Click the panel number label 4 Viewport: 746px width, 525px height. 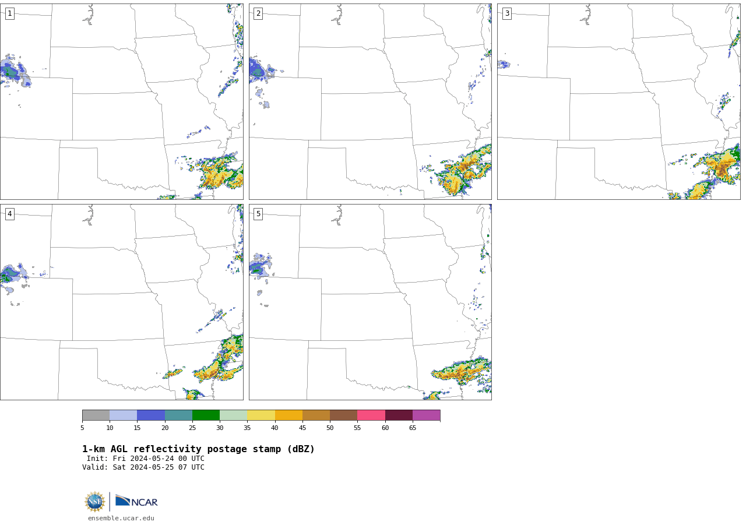click(x=9, y=214)
